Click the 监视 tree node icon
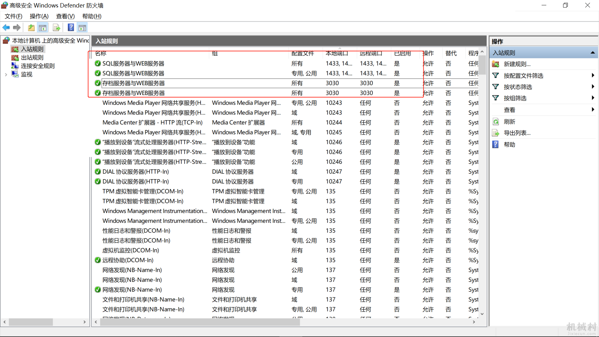 click(15, 74)
